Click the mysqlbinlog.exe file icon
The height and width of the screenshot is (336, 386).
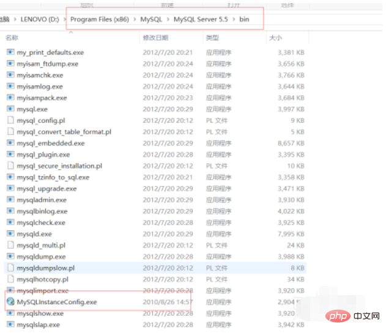10,211
